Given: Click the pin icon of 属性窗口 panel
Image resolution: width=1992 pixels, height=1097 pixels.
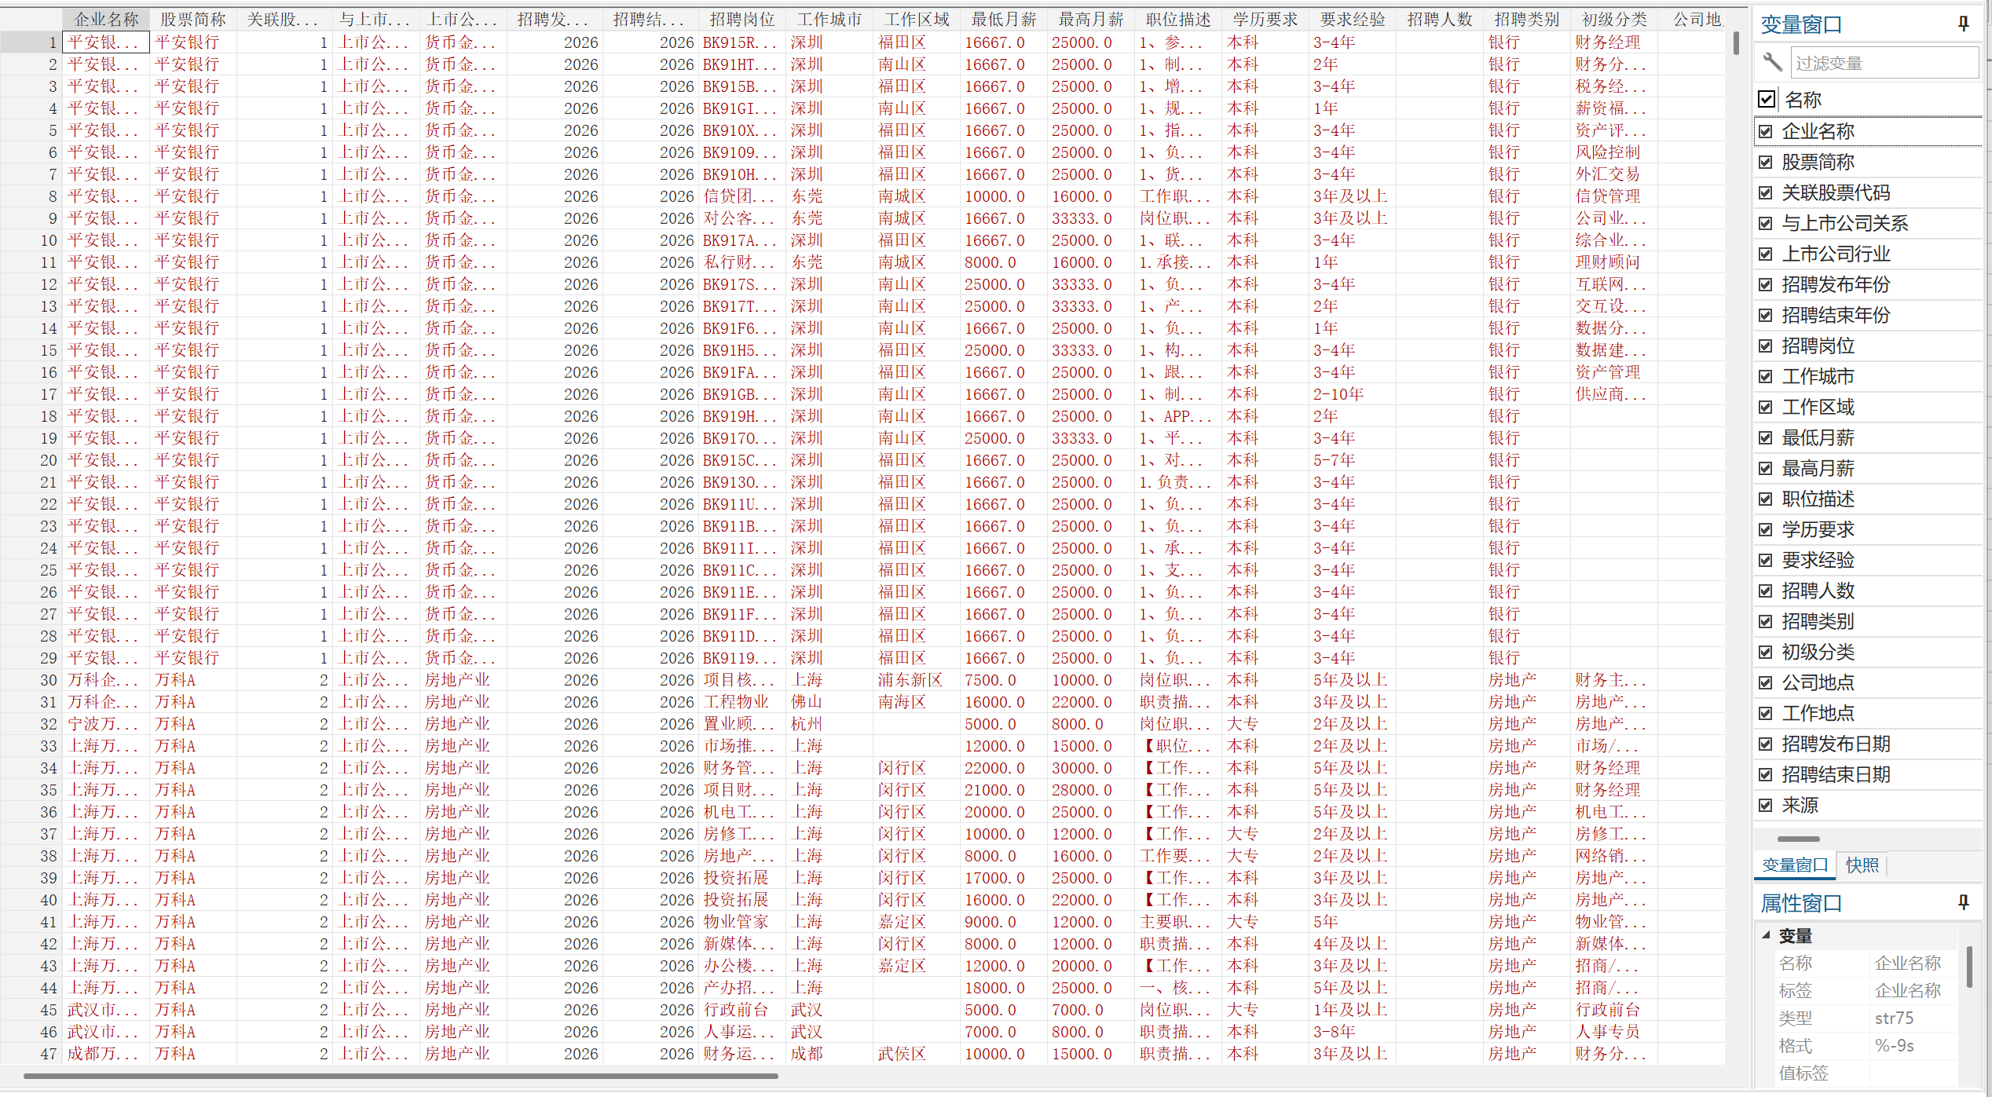Looking at the screenshot, I should tap(1963, 902).
